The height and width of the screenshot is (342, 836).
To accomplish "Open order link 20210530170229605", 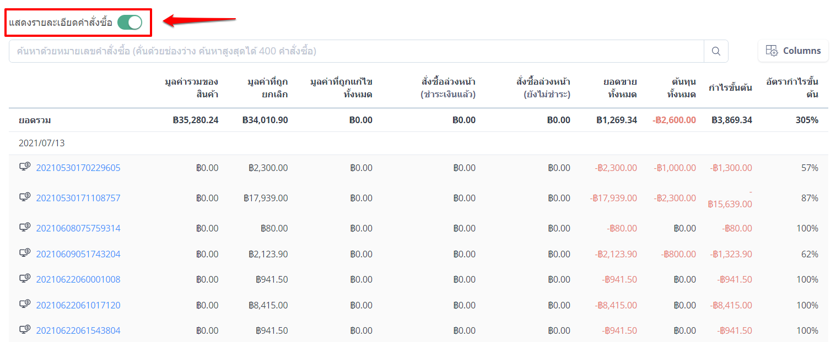I will (x=78, y=168).
